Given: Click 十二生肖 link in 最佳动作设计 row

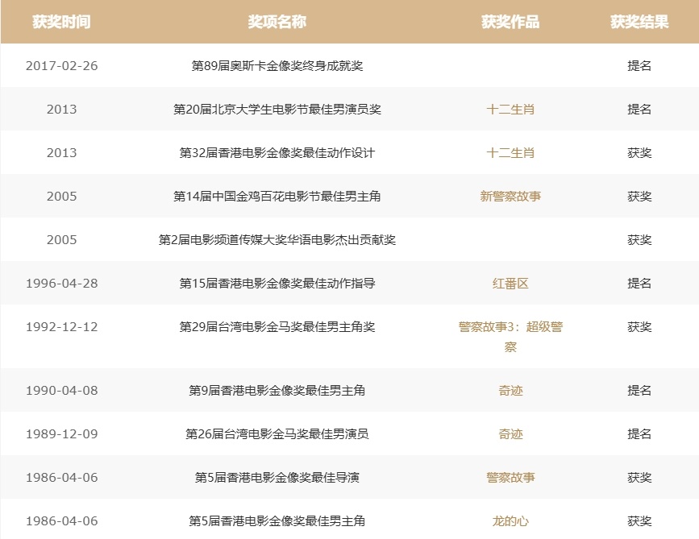Looking at the screenshot, I should click(510, 152).
